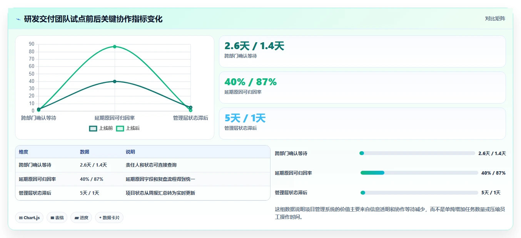Click the 延期原因可归因率 progress bar
Viewport: 521px width, 238px height.
[x=419, y=173]
